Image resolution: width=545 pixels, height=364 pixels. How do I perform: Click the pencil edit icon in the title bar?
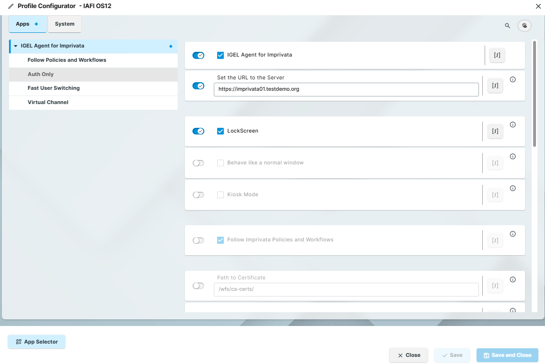click(11, 7)
